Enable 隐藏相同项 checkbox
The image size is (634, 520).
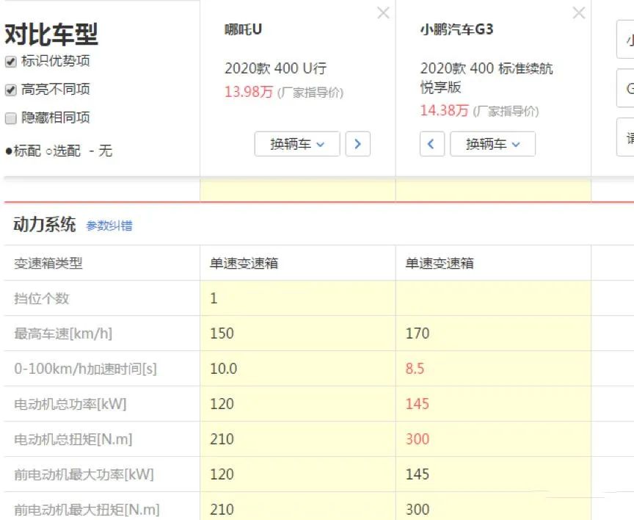pyautogui.click(x=10, y=118)
